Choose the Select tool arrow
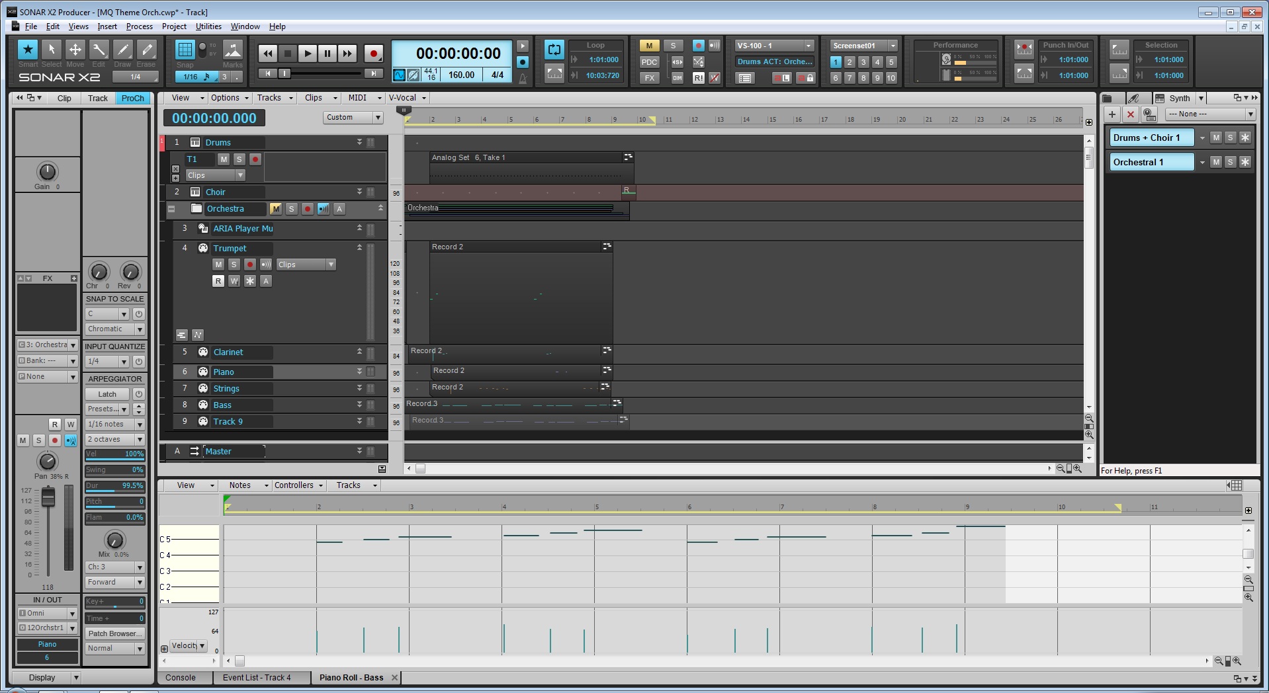This screenshot has height=693, width=1269. click(x=52, y=49)
